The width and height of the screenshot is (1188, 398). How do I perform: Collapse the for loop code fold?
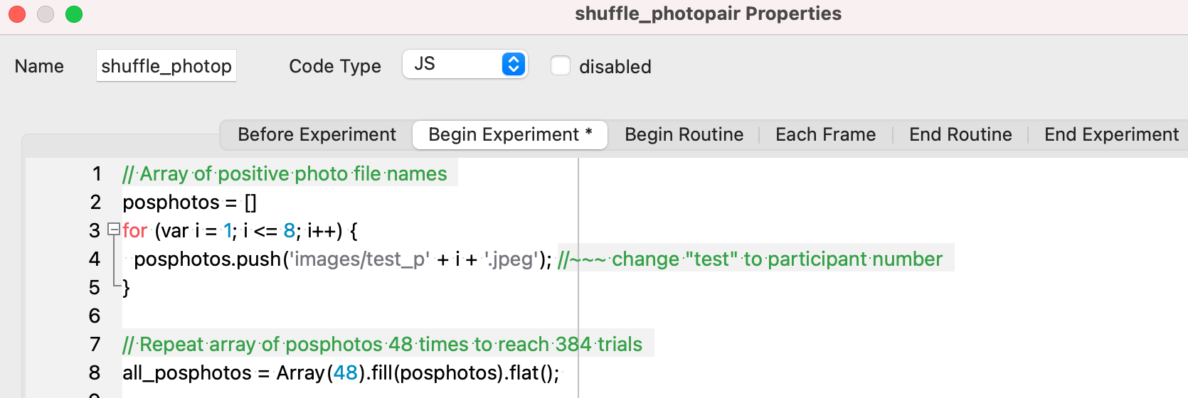click(x=113, y=229)
